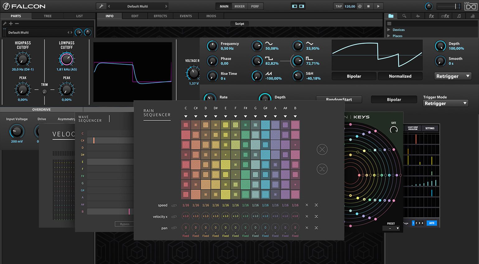Screen dimensions: 479x264
Task: Open the LIST tab
Action: coord(80,16)
